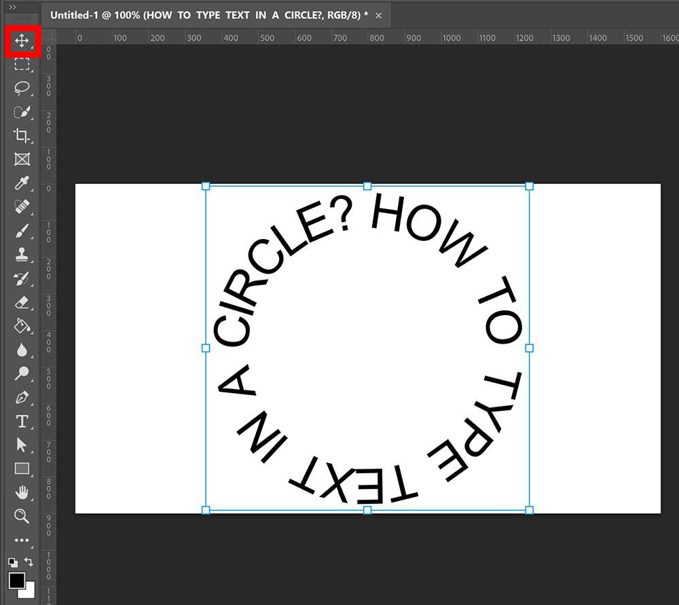Screen dimensions: 679x605
Task: Select the Eraser tool
Action: (22, 302)
